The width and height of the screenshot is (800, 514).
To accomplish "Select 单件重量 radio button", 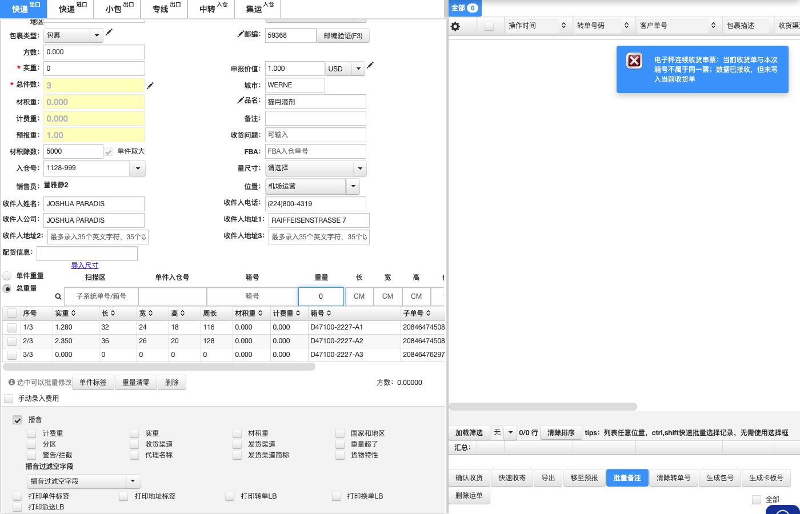I will 7,276.
